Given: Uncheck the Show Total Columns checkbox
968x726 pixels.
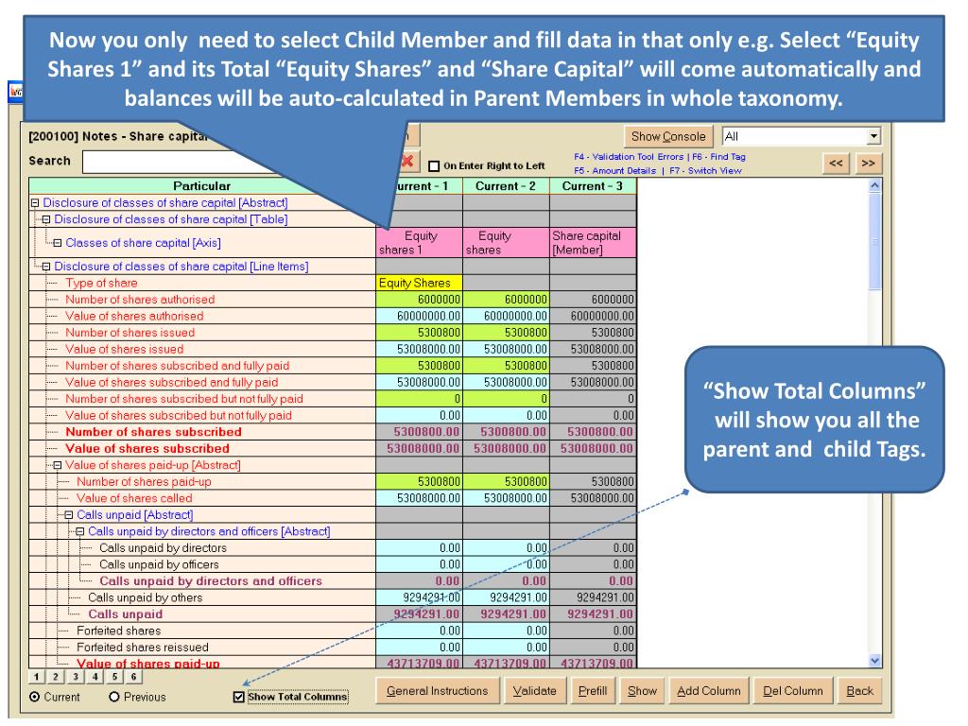Looking at the screenshot, I should tap(239, 697).
